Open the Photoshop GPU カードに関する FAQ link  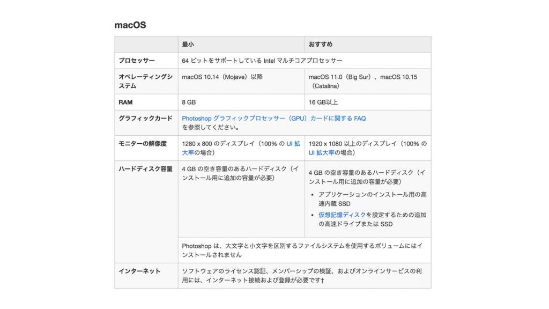tap(274, 119)
